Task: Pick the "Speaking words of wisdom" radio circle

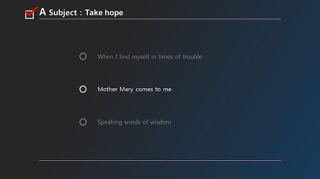Action: tap(83, 122)
